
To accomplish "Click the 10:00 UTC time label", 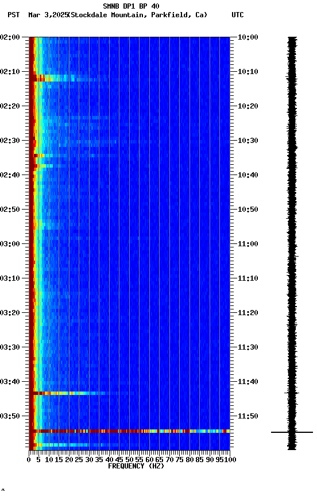I will pyautogui.click(x=248, y=37).
